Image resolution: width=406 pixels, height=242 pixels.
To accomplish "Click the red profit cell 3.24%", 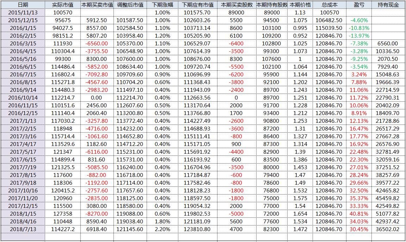I will coord(359,75).
